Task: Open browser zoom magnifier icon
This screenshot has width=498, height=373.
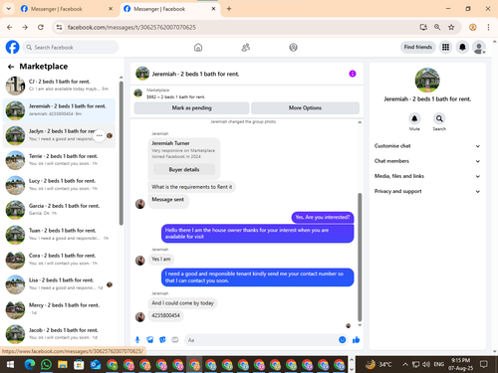Action: click(x=437, y=27)
